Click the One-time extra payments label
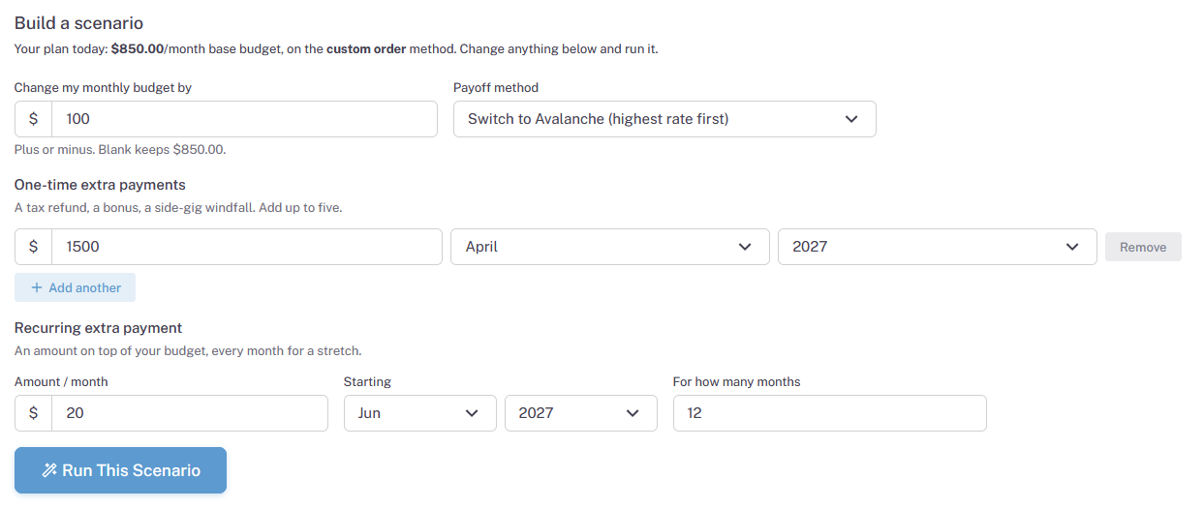 coord(100,184)
